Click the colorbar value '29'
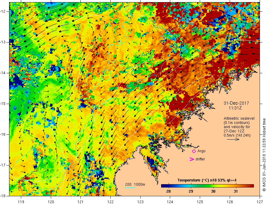Viewport: 266px width, 205px height. [x=191, y=191]
